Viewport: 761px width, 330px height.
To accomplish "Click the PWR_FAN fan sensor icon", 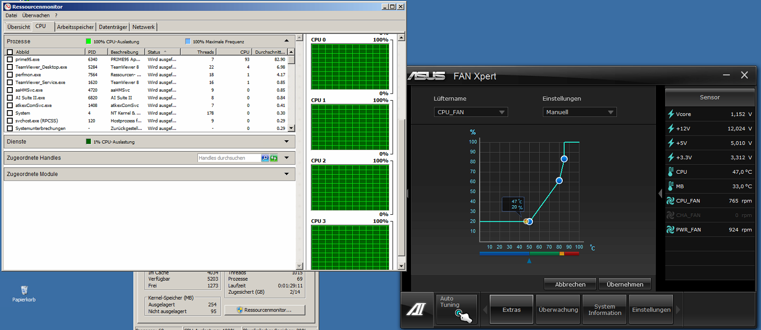I will tap(671, 230).
